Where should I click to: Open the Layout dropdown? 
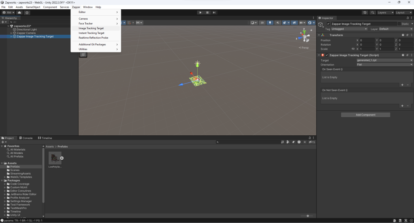(403, 13)
